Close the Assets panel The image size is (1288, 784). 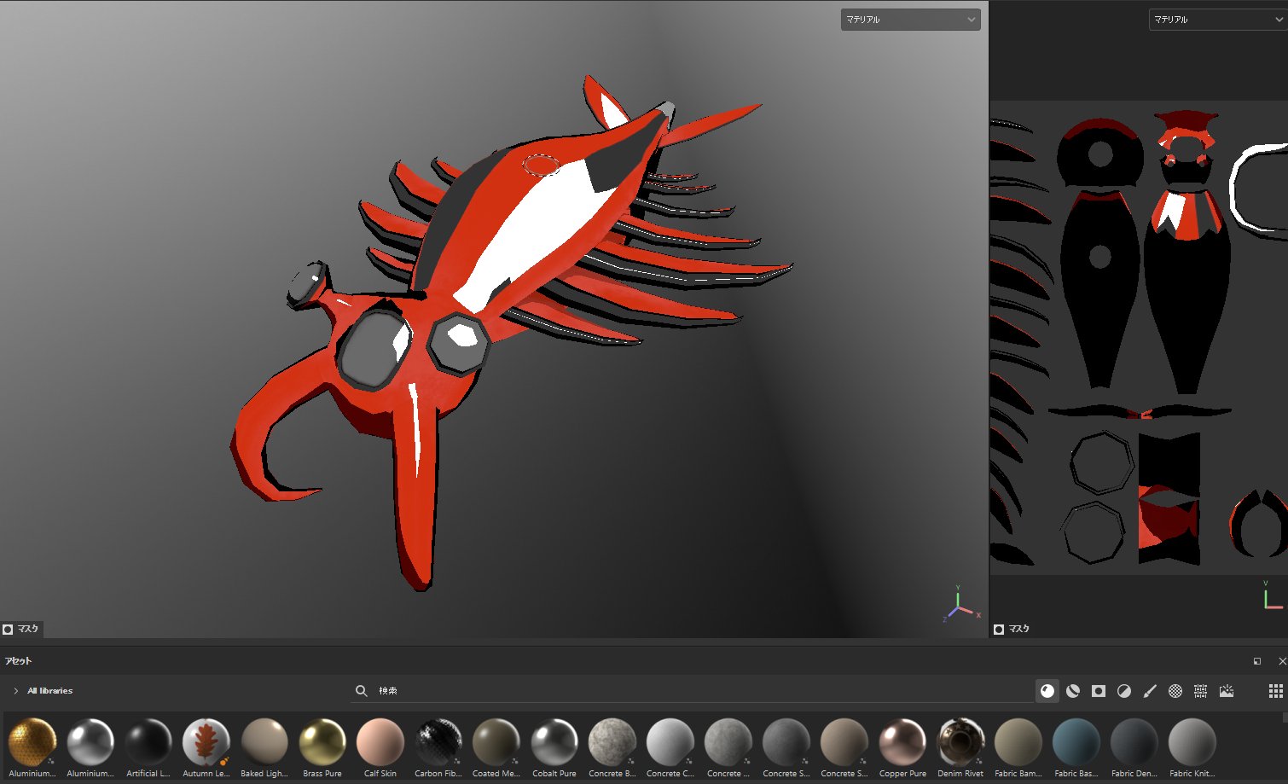[1281, 660]
